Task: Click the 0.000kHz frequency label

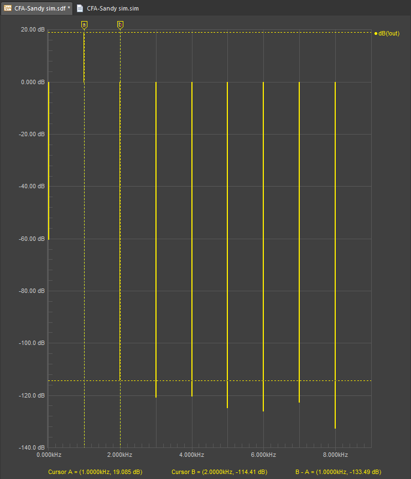Action: pos(49,455)
